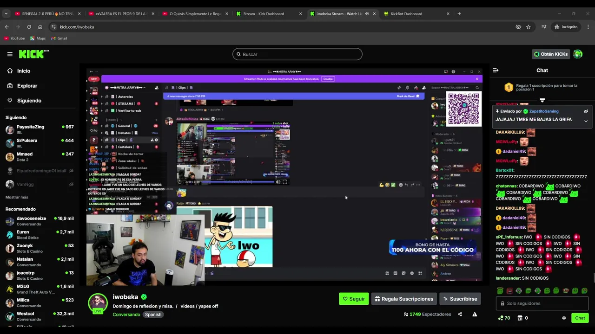Collapse the chat panel arrow icon
The width and height of the screenshot is (595, 334).
496,71
